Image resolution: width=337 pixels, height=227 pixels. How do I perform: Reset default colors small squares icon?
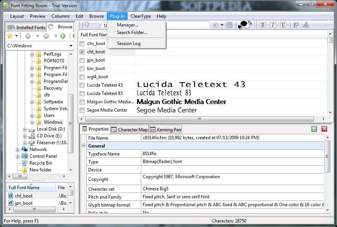[240, 27]
